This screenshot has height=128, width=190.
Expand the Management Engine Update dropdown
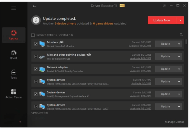179,94
